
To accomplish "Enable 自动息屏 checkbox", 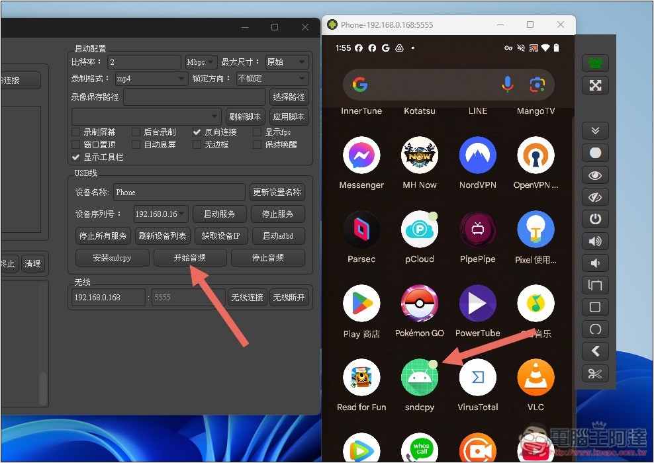I will 136,145.
